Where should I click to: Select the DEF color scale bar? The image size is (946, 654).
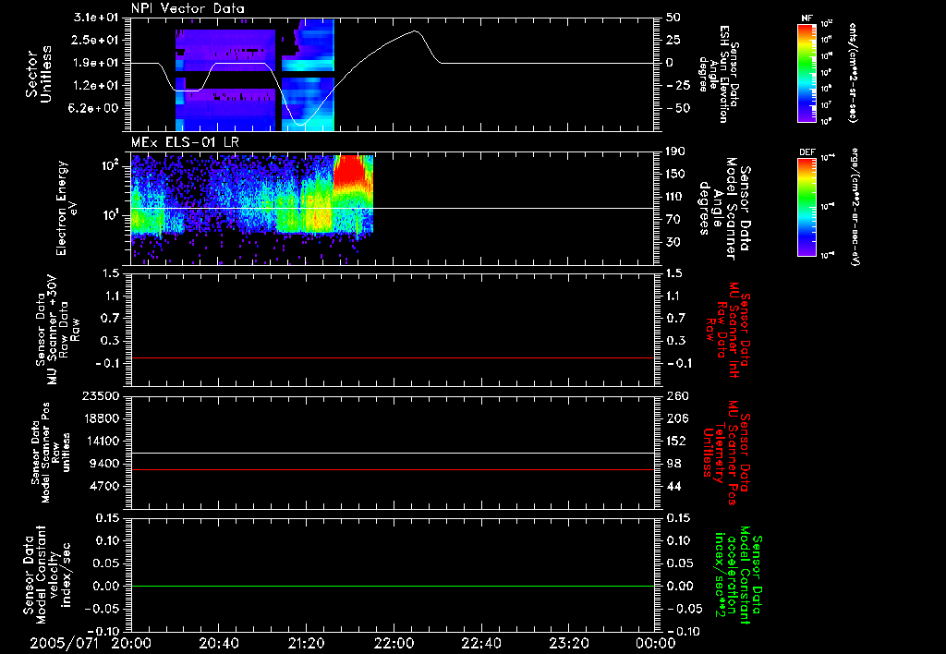(x=807, y=207)
